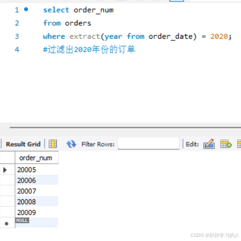
Task: Click 'order_date' in the where clause
Action: 171,37
